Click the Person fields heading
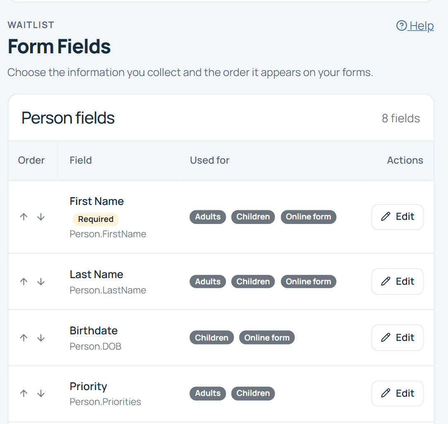Screen dimensions: 448x424 point(68,118)
